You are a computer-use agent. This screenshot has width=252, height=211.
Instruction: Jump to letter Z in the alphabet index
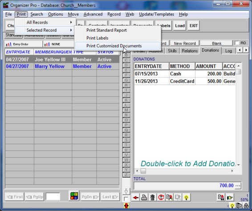pos(126,175)
